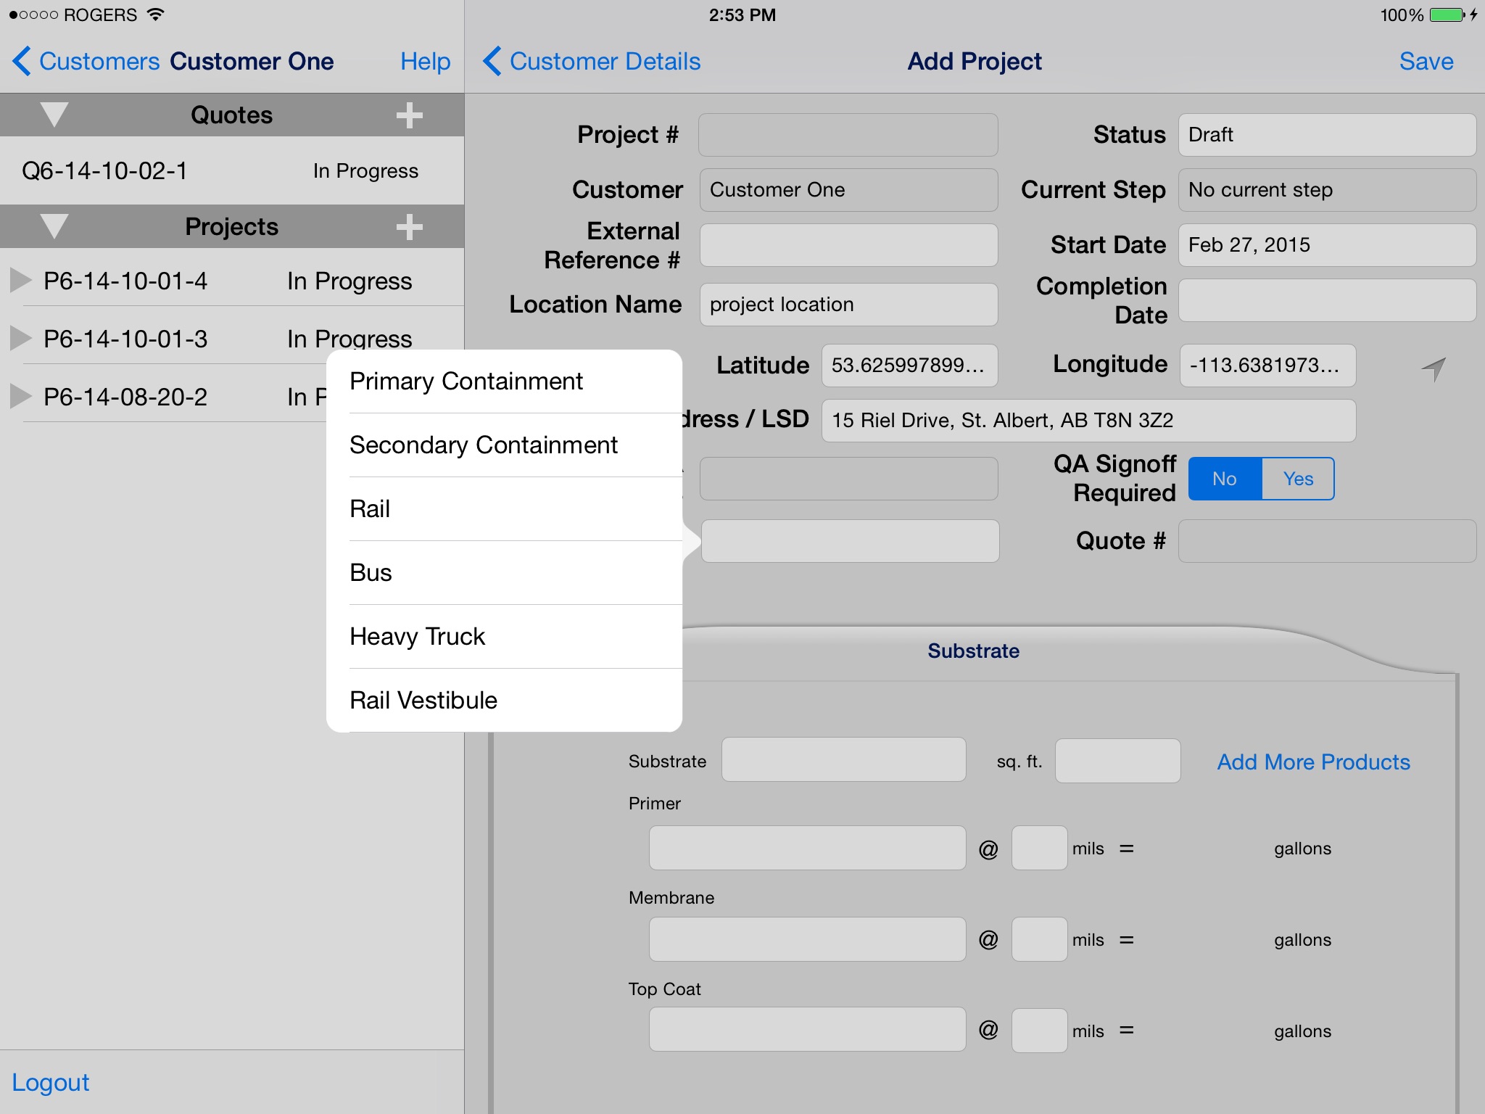
Task: Tap the triangle expander next to Projects
Action: [55, 226]
